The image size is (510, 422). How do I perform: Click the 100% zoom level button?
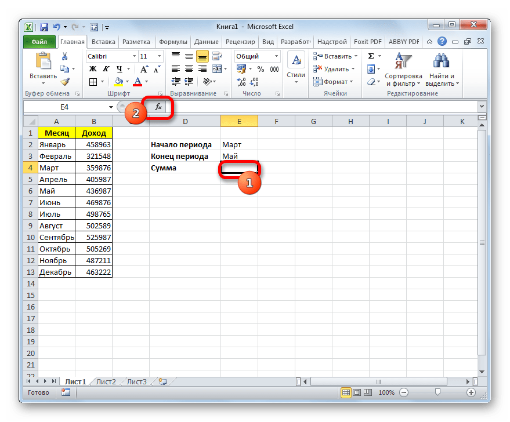pyautogui.click(x=386, y=392)
